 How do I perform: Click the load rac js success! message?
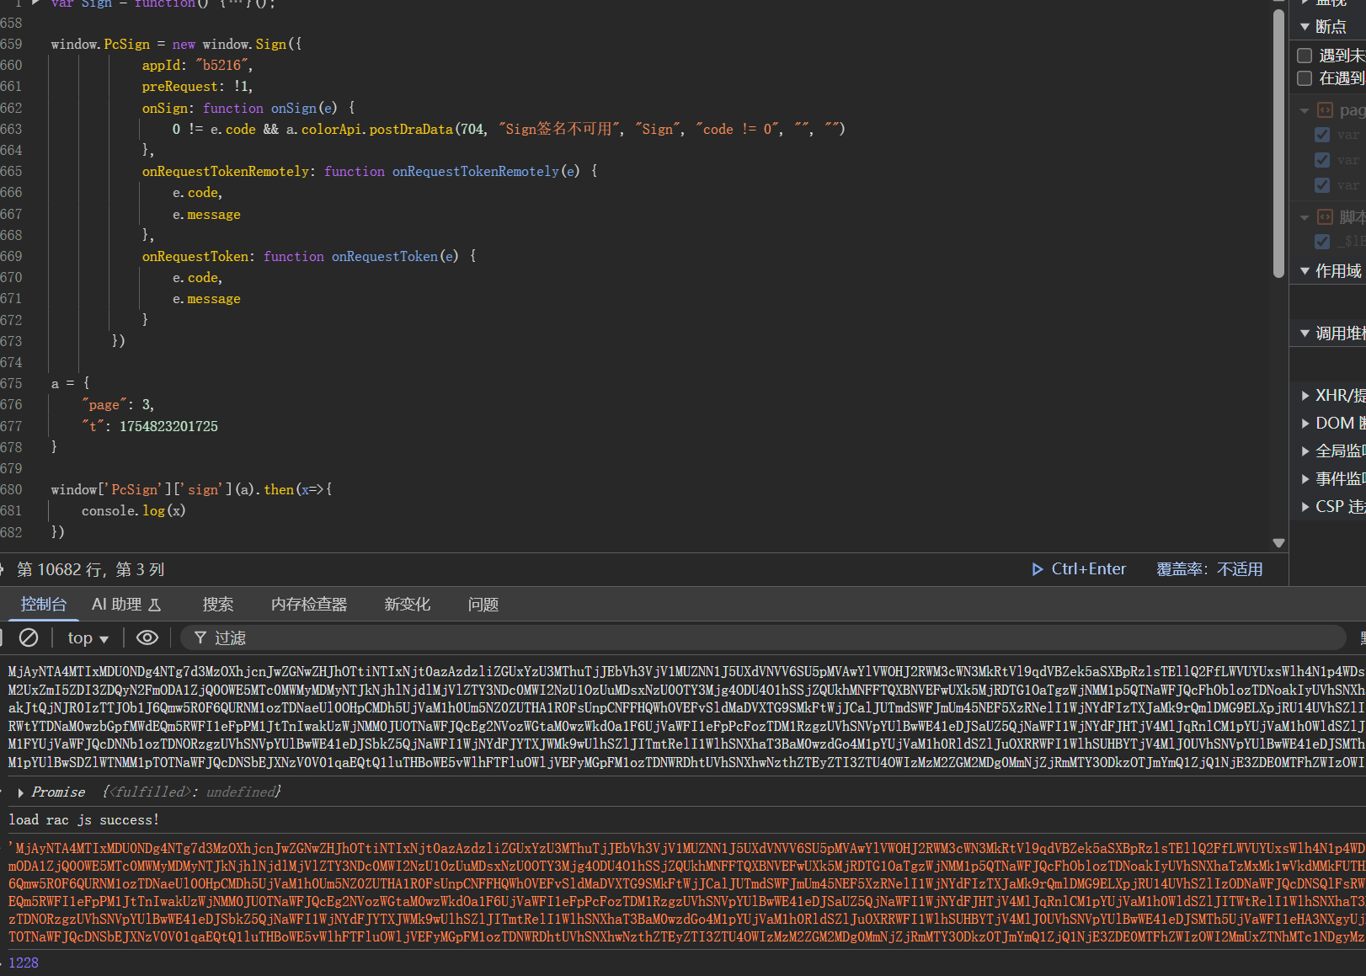pos(83,819)
